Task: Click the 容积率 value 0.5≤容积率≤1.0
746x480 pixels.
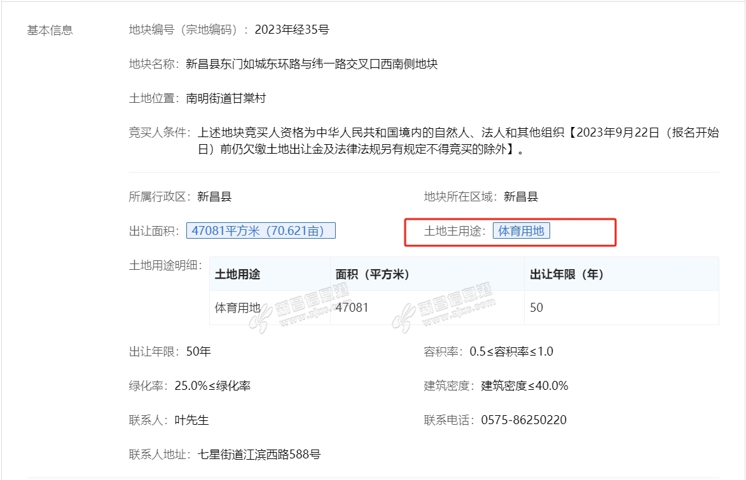Action: pos(511,351)
